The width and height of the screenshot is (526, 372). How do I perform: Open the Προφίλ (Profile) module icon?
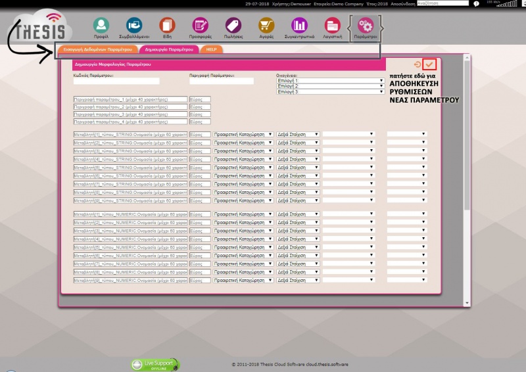pyautogui.click(x=101, y=26)
